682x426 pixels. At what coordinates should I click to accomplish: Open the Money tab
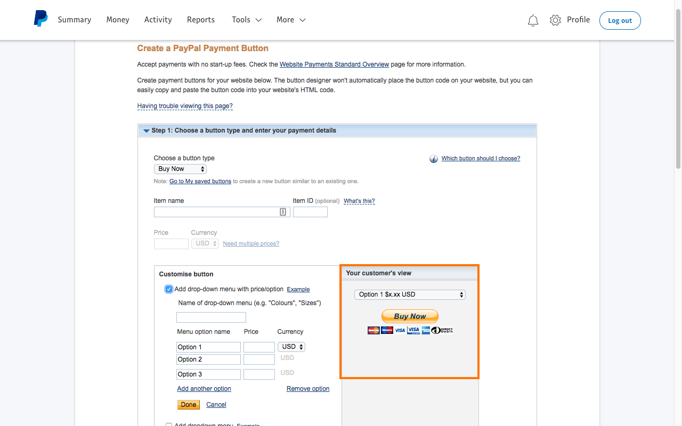coord(118,20)
